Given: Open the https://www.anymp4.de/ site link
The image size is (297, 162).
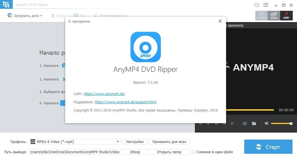Looking at the screenshot, I should pyautogui.click(x=104, y=94).
